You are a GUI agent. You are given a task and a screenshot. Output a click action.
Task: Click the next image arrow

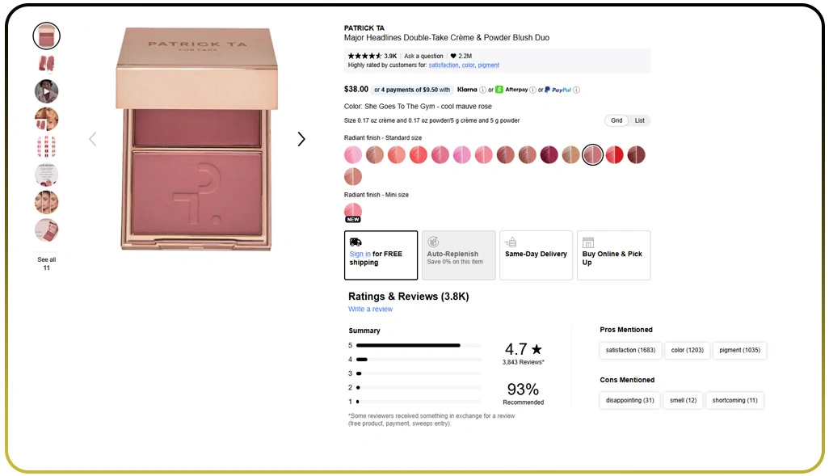point(301,139)
